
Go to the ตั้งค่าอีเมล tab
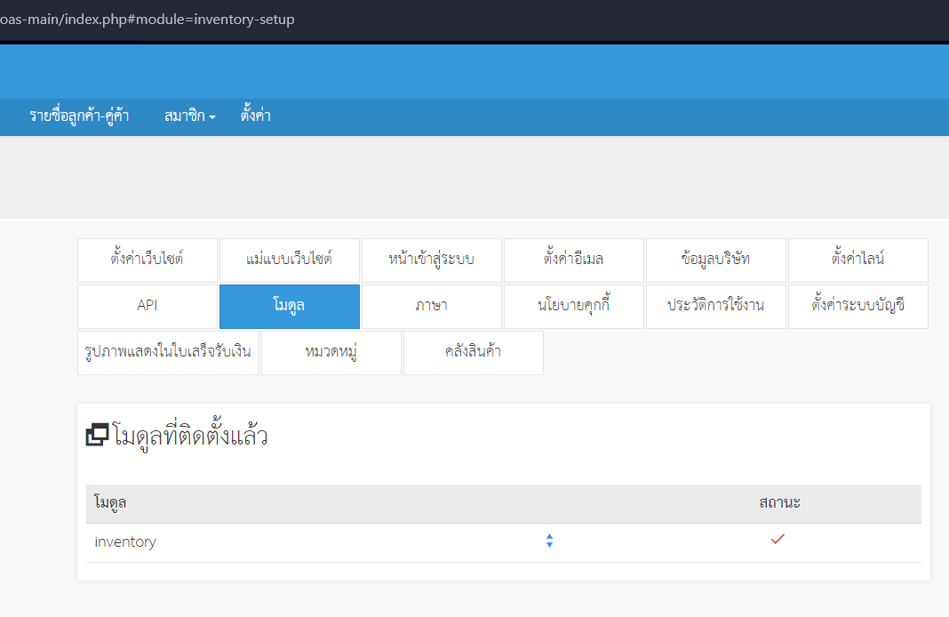574,260
